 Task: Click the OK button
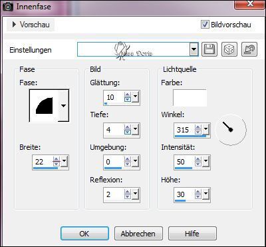(x=84, y=234)
